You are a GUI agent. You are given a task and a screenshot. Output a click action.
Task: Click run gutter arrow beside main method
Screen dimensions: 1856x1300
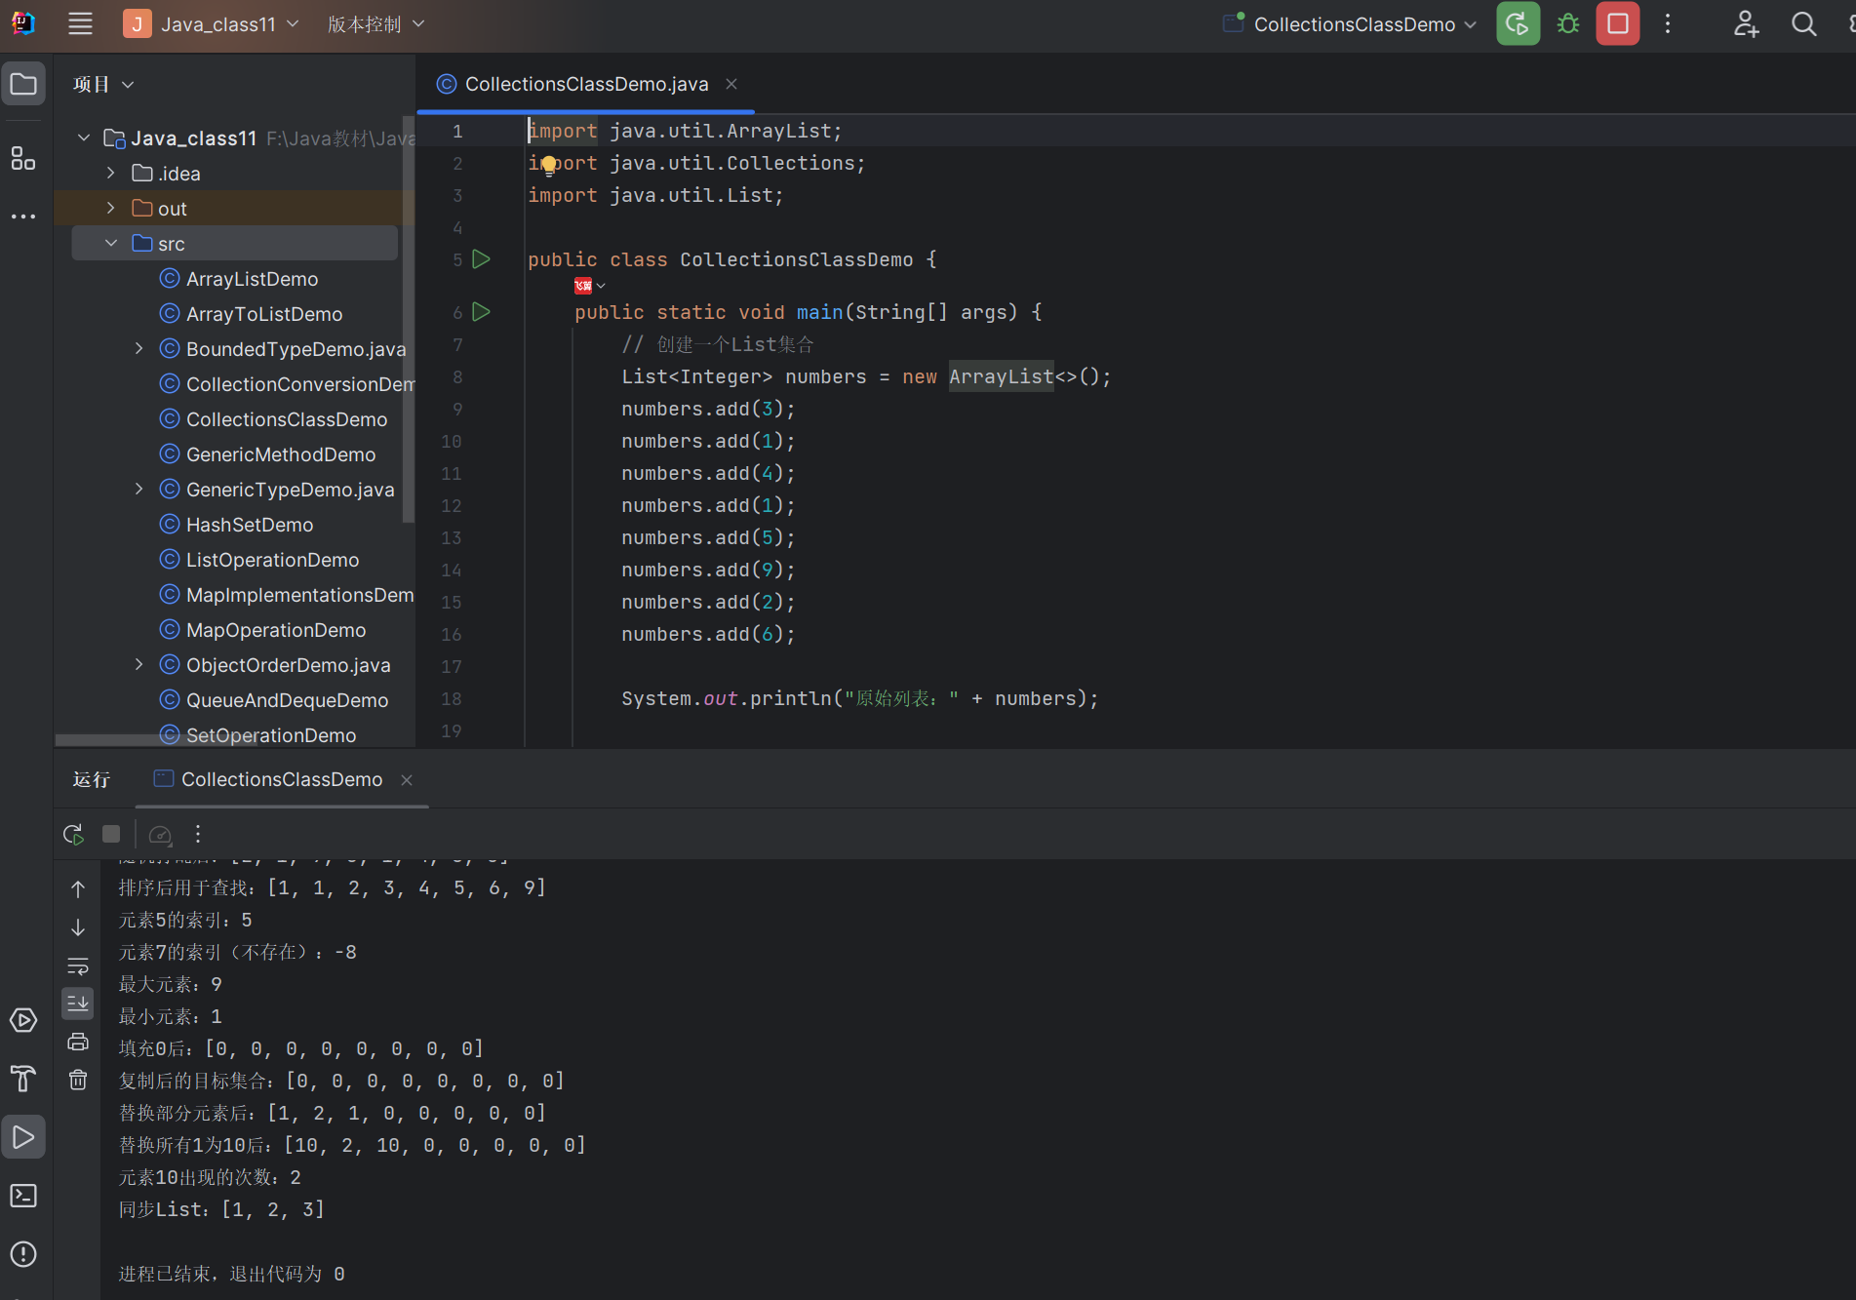[481, 312]
